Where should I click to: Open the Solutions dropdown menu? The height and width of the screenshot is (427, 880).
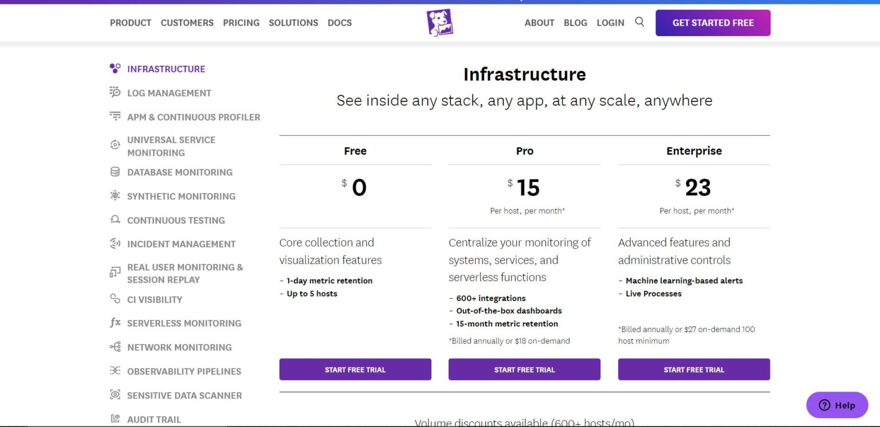point(293,23)
